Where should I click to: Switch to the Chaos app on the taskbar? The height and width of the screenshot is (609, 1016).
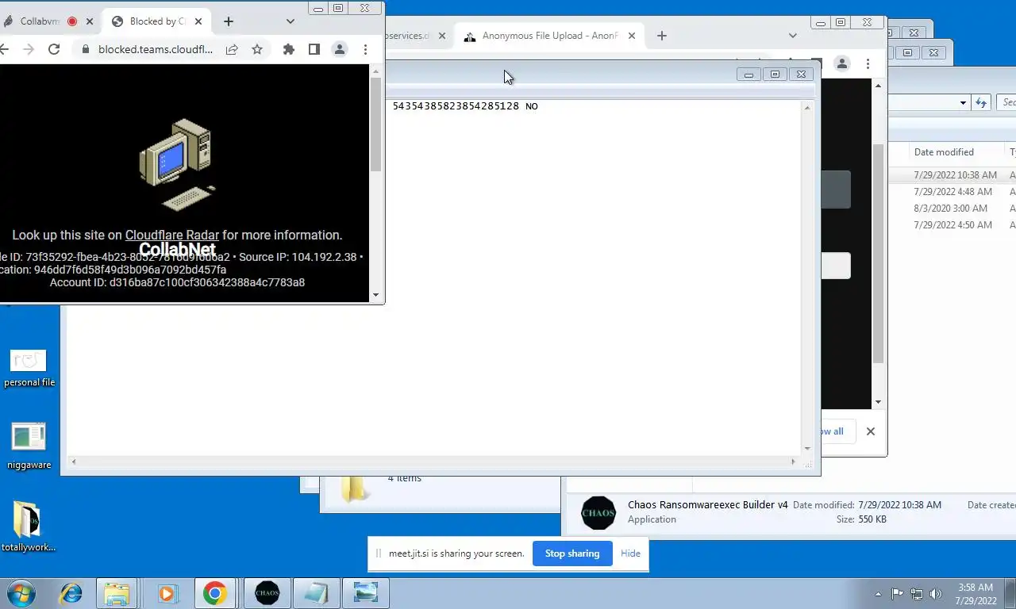pyautogui.click(x=267, y=593)
